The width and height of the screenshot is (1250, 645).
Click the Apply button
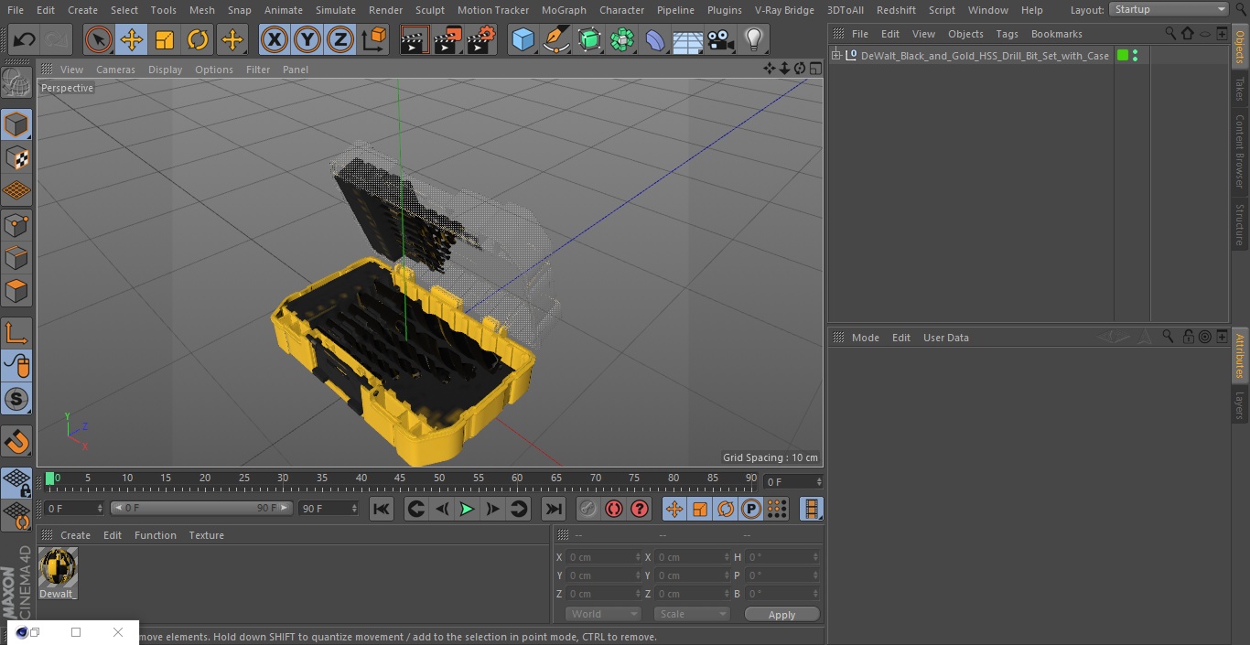(x=781, y=615)
